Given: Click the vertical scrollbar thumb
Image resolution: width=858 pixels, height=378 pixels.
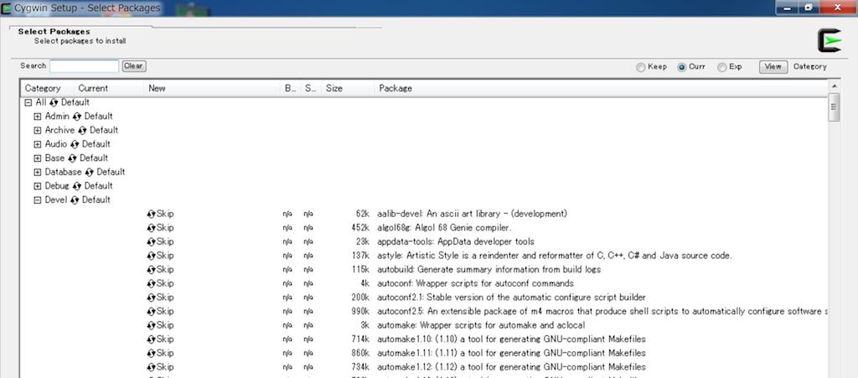Looking at the screenshot, I should (x=834, y=106).
